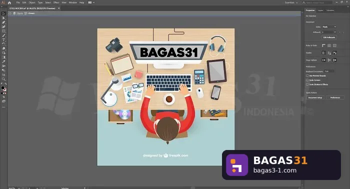Open Arrange Documents dropdown
Image resolution: width=350 pixels, height=189 pixels.
click(x=91, y=2)
